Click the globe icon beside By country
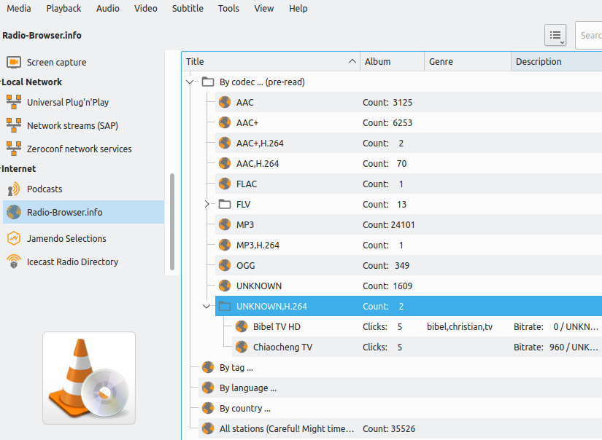602x440 pixels. [208, 408]
